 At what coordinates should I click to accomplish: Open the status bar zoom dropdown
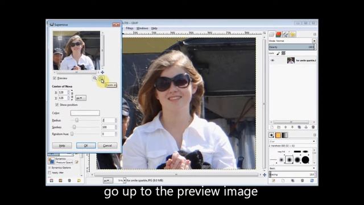click(x=125, y=181)
